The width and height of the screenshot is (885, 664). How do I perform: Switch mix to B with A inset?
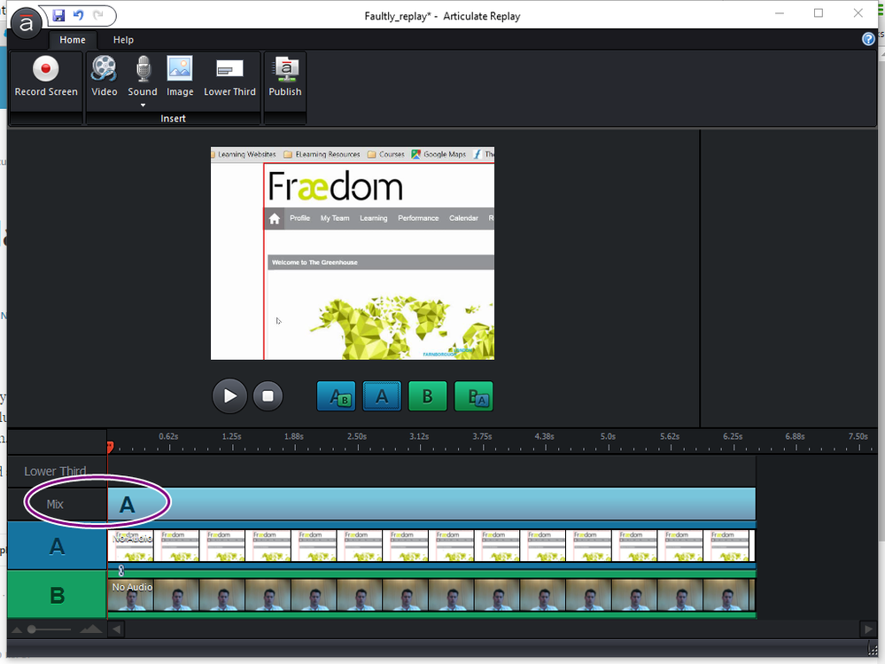(x=473, y=396)
